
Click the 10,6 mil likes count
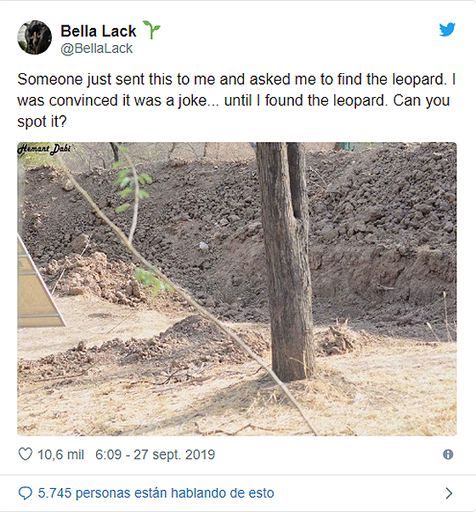click(x=60, y=454)
